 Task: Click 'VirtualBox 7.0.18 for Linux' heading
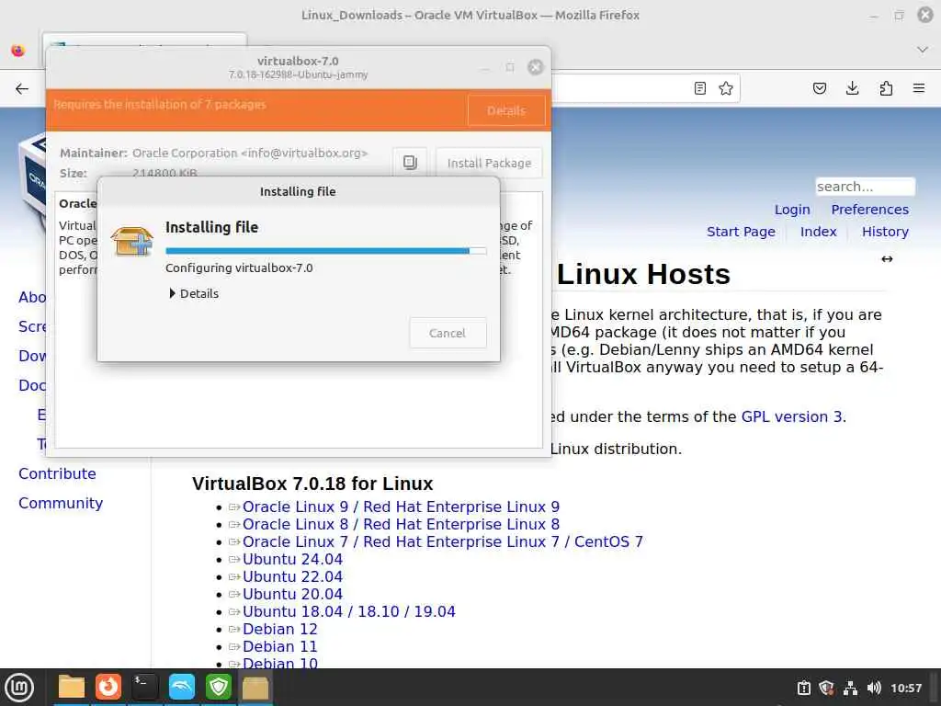[312, 484]
